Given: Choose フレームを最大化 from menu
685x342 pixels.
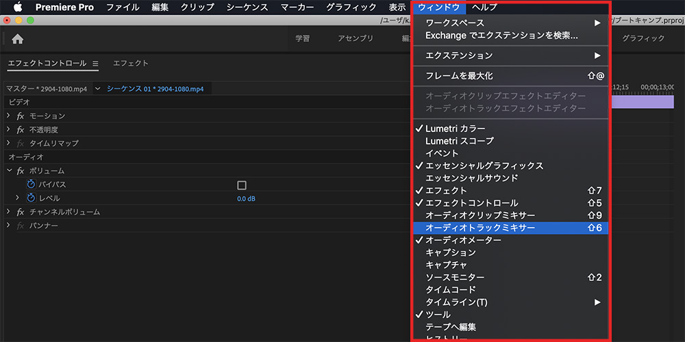Looking at the screenshot, I should point(510,76).
